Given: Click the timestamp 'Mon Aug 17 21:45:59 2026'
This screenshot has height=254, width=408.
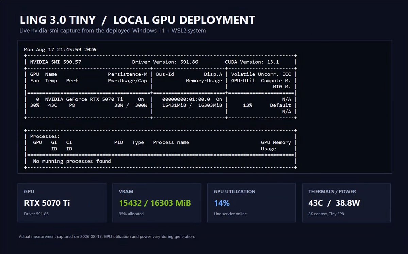Looking at the screenshot, I should (x=60, y=50).
